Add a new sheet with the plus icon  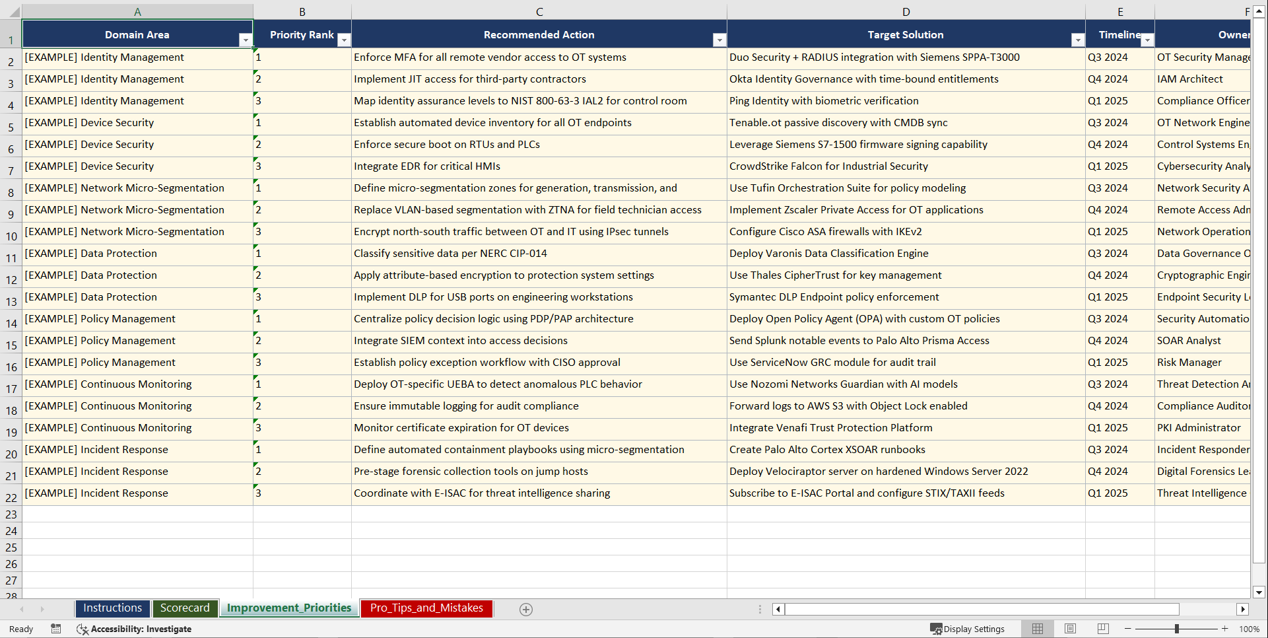point(525,609)
